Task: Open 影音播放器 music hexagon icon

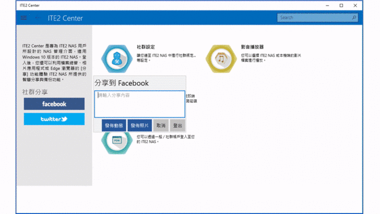Action: point(221,58)
